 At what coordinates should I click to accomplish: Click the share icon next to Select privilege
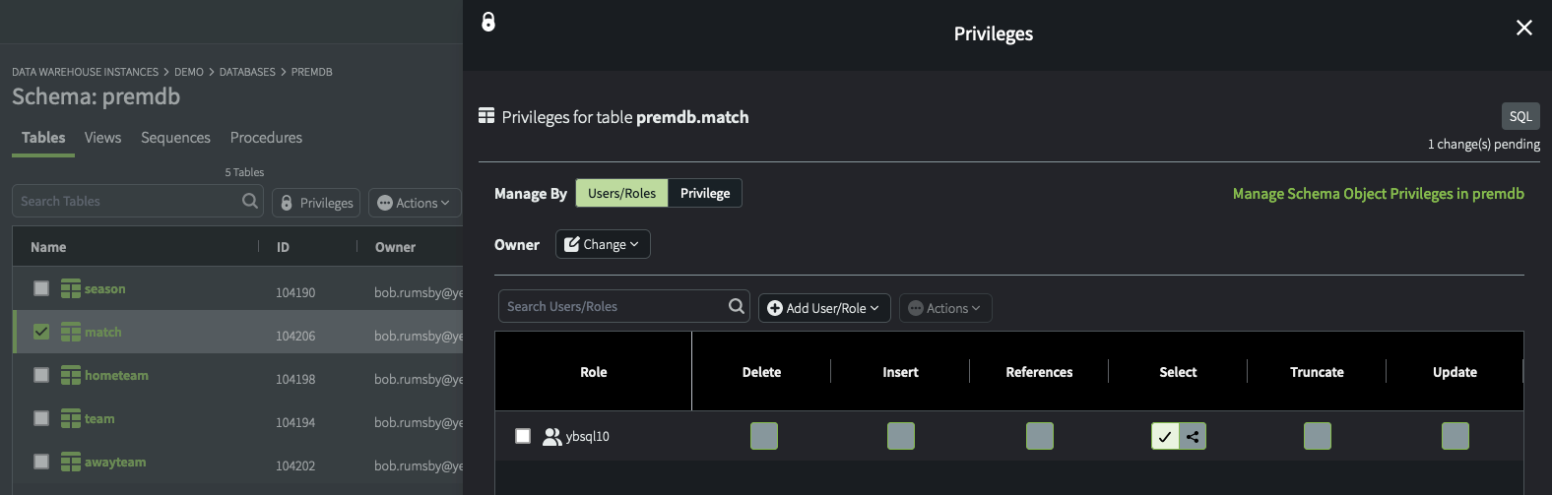(x=1193, y=436)
